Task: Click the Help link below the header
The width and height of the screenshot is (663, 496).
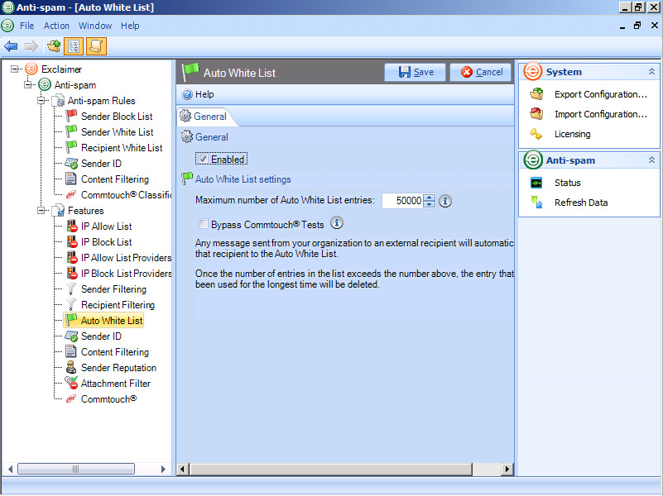Action: pos(204,94)
